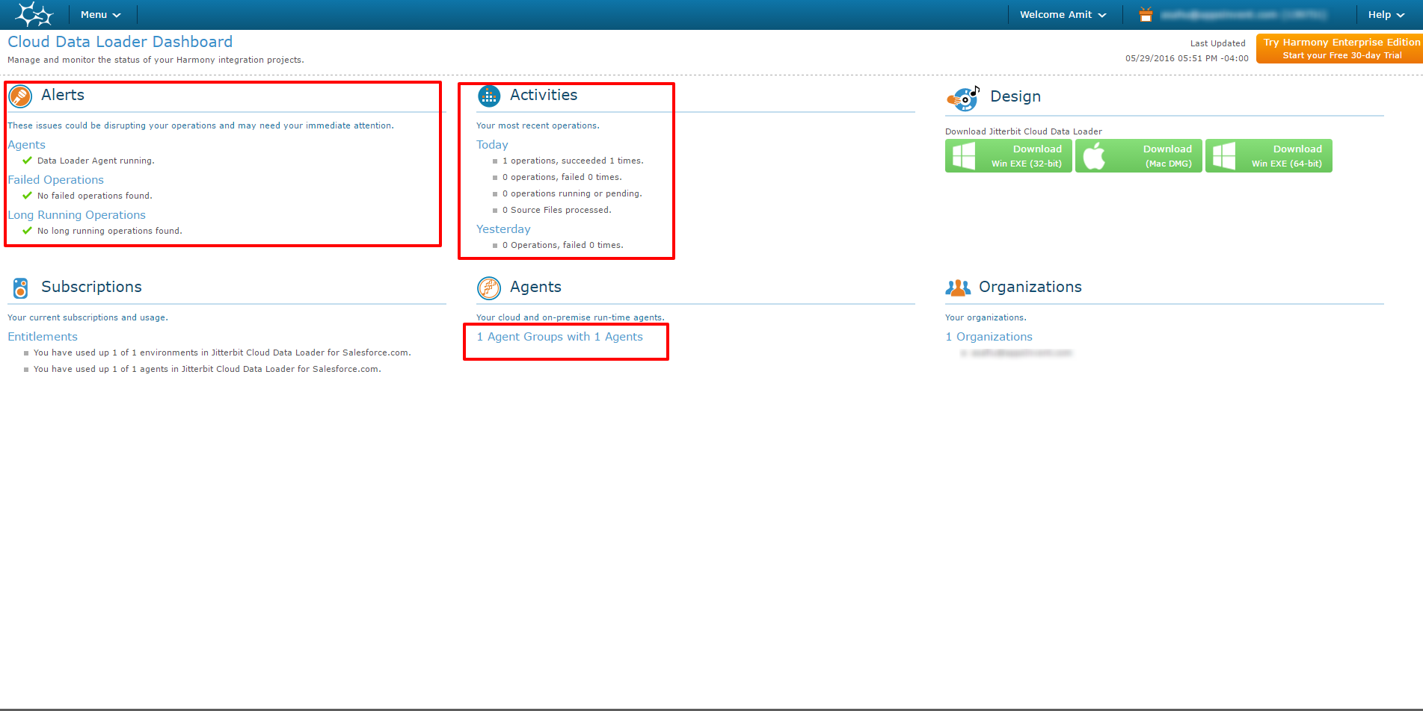Download the Win EXE 64-bit installer
Viewport: 1423px width, 711px height.
pos(1269,156)
